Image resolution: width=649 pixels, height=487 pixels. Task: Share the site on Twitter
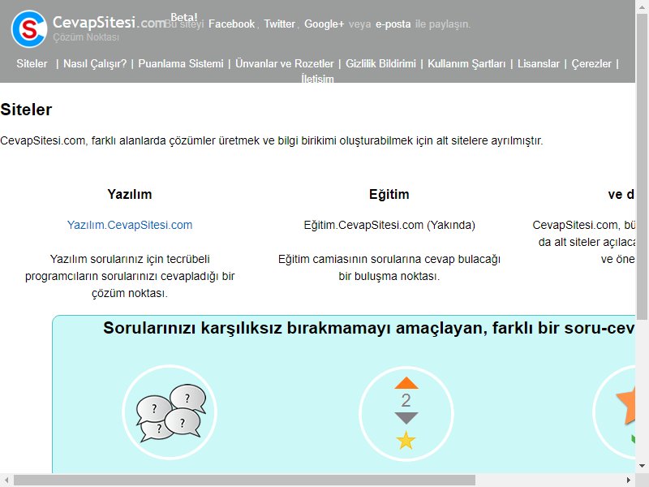point(280,24)
